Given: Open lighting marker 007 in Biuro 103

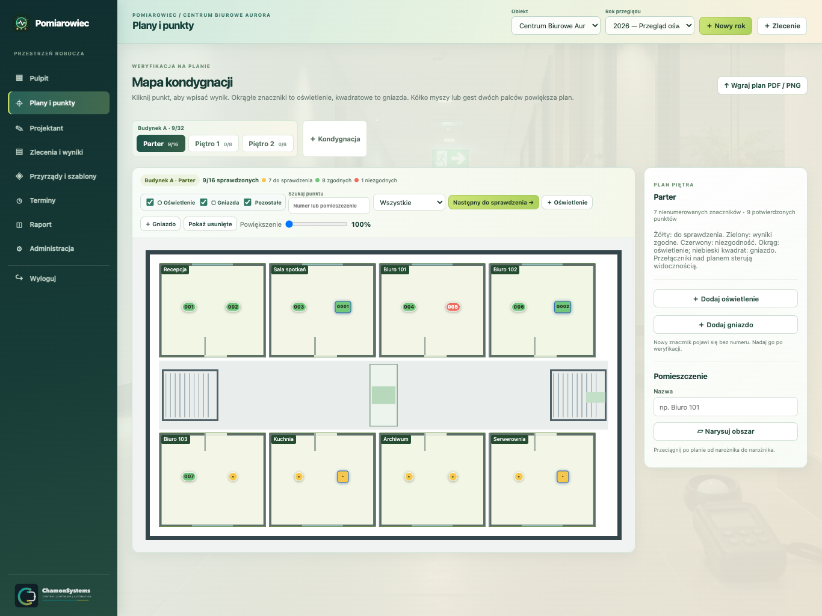Looking at the screenshot, I should click(x=189, y=476).
